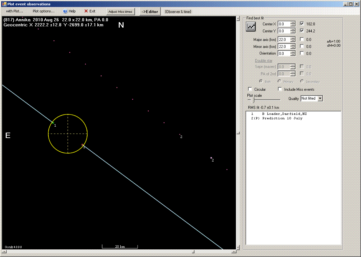Click the Major axis spinner arrows
This screenshot has height=257, width=361.
click(x=293, y=39)
